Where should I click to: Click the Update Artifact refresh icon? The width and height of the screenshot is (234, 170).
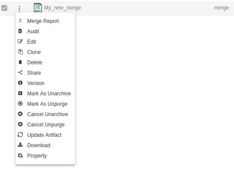[20, 135]
